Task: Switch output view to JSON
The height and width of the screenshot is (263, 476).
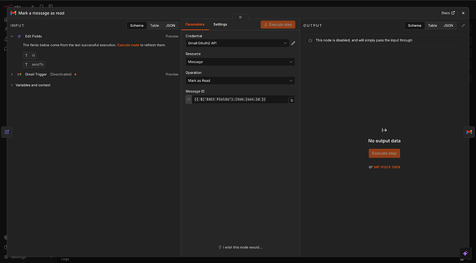Action: (448, 26)
